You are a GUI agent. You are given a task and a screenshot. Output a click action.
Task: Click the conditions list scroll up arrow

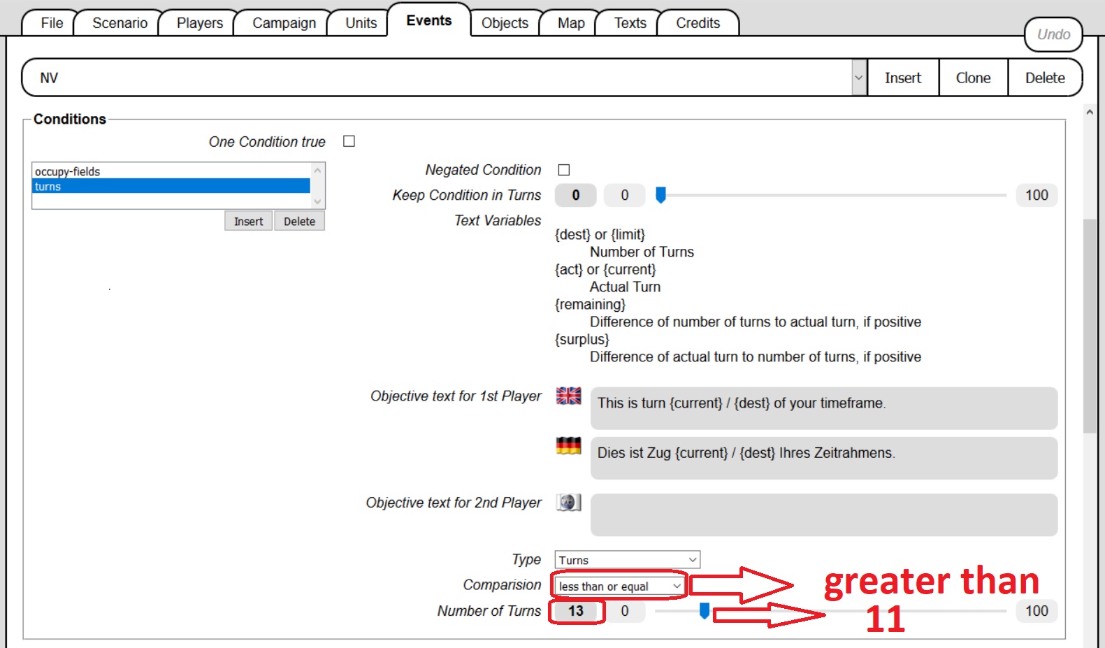[x=317, y=170]
